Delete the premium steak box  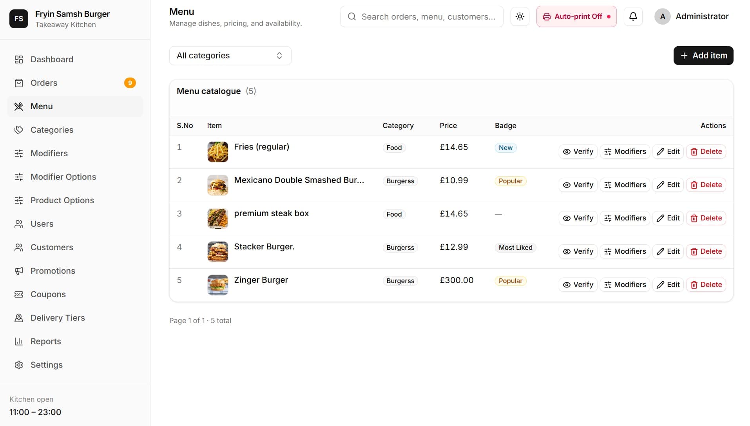point(706,218)
